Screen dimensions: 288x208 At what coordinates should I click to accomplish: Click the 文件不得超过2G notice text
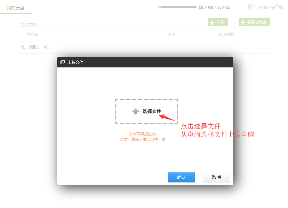(142, 134)
